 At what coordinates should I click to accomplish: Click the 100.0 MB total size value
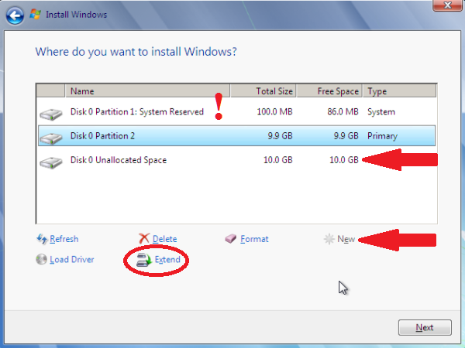(x=274, y=111)
